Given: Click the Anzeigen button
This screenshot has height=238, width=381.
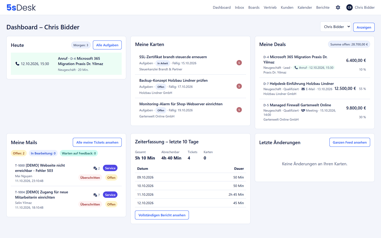Looking at the screenshot, I should tap(364, 27).
